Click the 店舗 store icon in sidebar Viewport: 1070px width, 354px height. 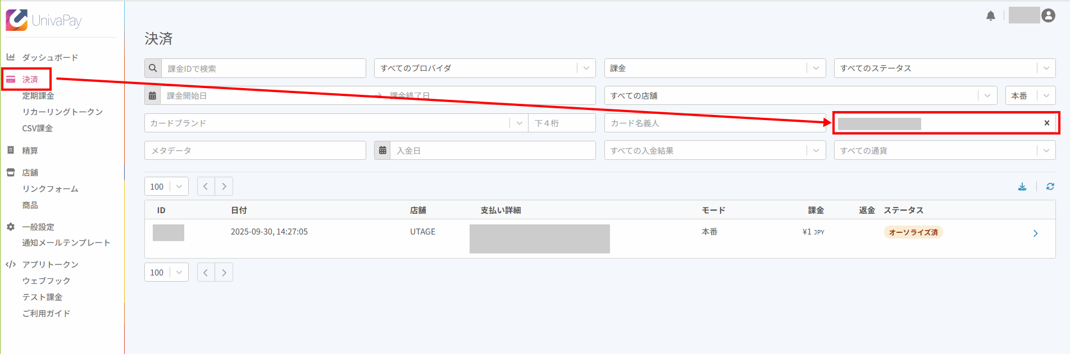tap(11, 172)
